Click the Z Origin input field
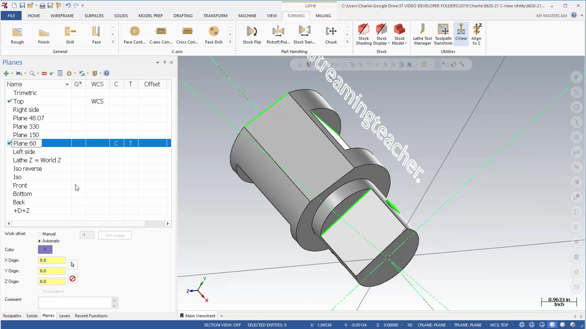The width and height of the screenshot is (586, 329). click(52, 281)
